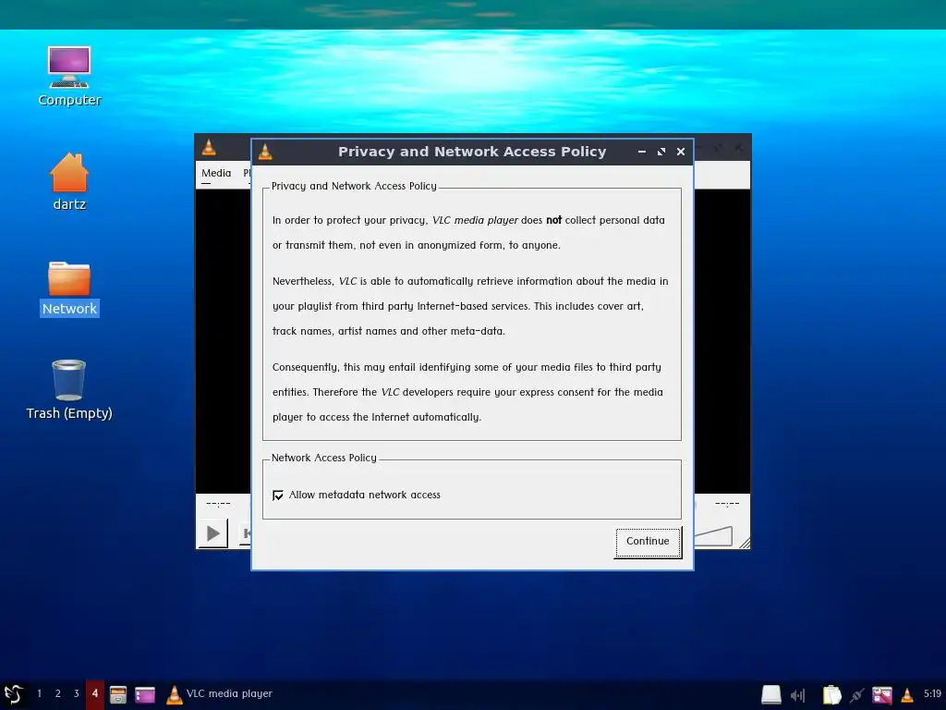The height and width of the screenshot is (710, 946).
Task: Open the screenshot tool tray icon
Action: [882, 695]
